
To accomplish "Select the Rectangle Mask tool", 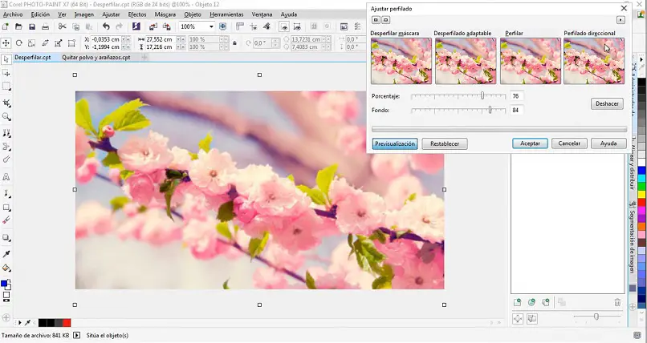I will pos(6,87).
